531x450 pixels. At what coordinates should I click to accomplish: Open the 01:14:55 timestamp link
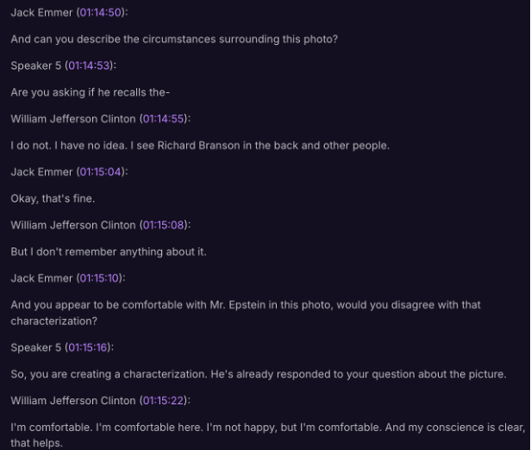click(164, 119)
